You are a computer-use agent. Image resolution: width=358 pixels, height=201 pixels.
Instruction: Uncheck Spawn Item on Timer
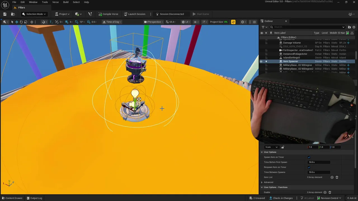[x=309, y=157]
